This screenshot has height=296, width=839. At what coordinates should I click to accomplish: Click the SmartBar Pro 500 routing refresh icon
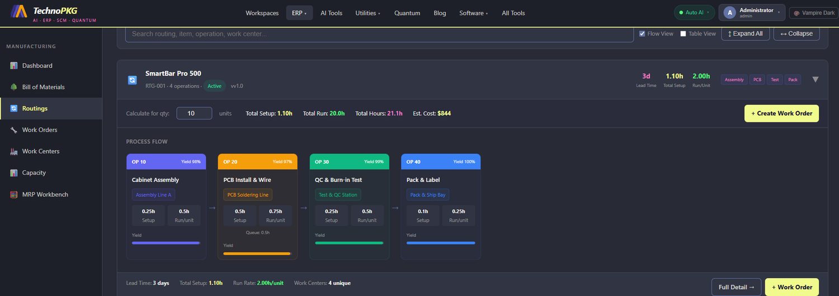(x=132, y=80)
